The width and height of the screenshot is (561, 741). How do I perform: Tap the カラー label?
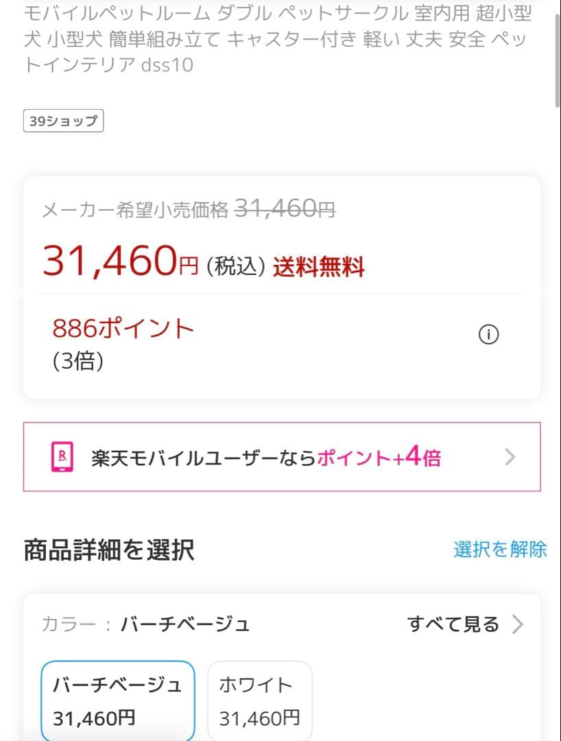click(x=69, y=624)
